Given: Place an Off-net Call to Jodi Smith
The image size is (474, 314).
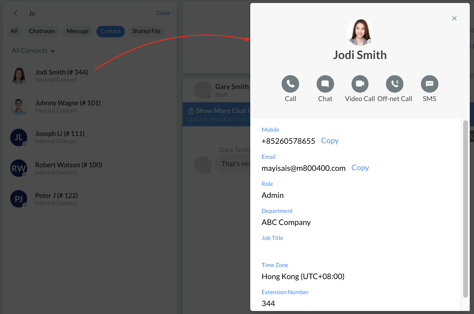Looking at the screenshot, I should [x=395, y=84].
